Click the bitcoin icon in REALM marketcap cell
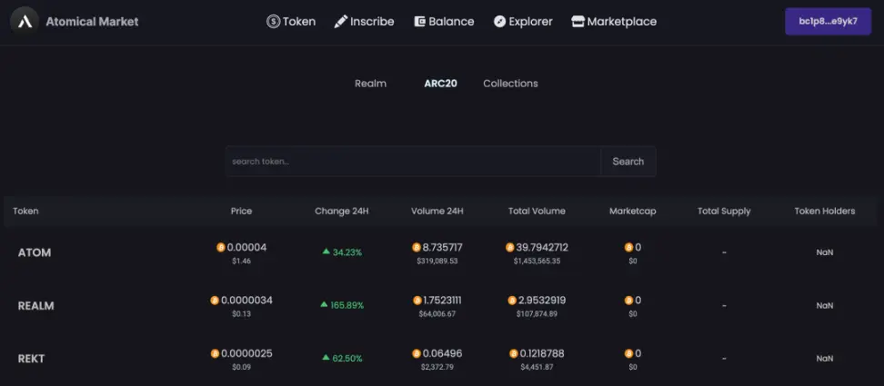Screen dimensions: 884x386 coord(628,301)
